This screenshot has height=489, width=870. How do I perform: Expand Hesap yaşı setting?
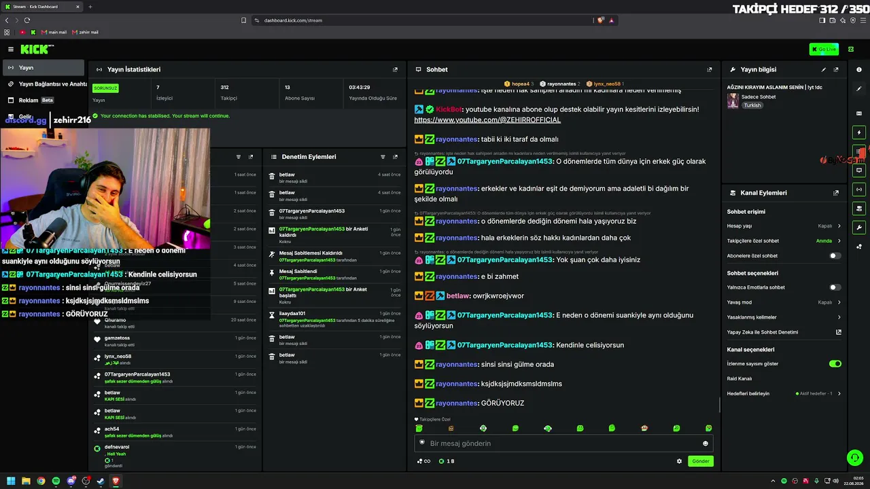[784, 226]
